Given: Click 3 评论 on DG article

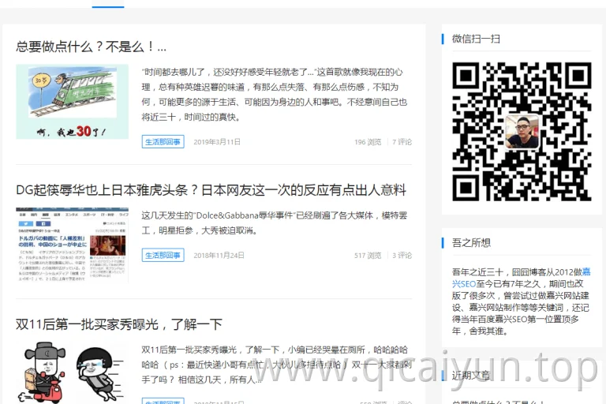Looking at the screenshot, I should pos(402,255).
